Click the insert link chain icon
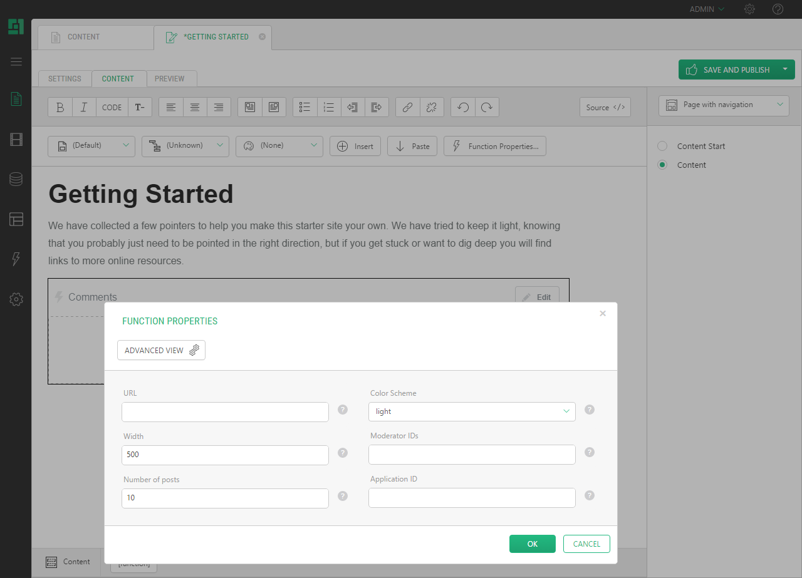 pyautogui.click(x=407, y=107)
